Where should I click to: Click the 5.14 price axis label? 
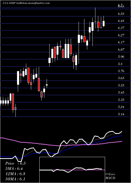coord(121,114)
